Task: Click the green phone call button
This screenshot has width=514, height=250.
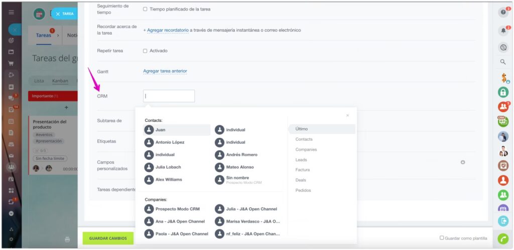Action: 503,238
